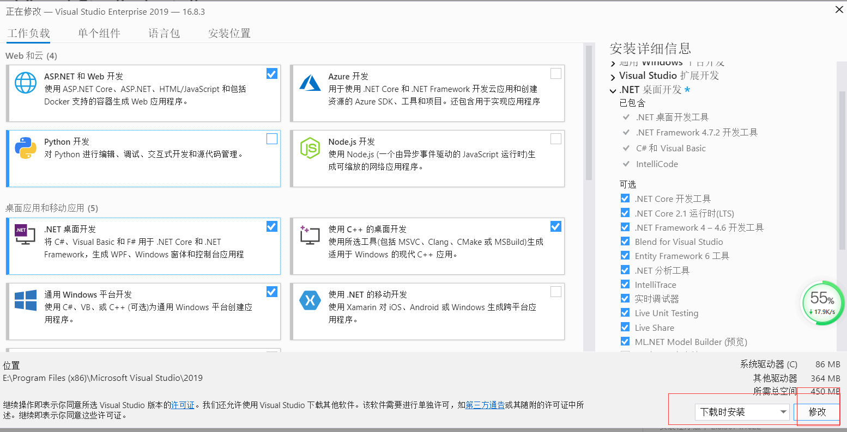Uncheck optional .NET Core 开发工具 component
This screenshot has width=847, height=432.
pyautogui.click(x=625, y=199)
